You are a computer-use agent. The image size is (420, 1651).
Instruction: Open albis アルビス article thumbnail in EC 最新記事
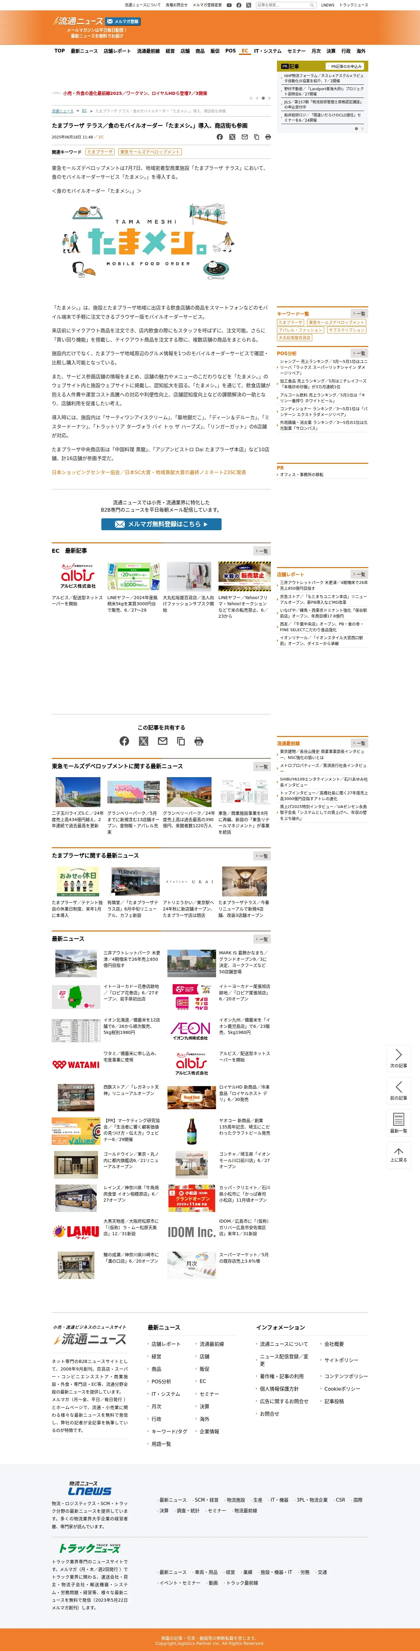coord(78,577)
